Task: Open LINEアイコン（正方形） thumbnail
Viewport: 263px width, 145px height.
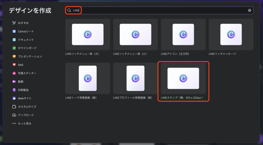Action: pyautogui.click(x=183, y=35)
